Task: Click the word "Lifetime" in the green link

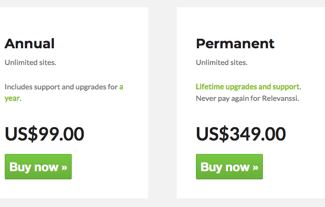Action: 210,87
